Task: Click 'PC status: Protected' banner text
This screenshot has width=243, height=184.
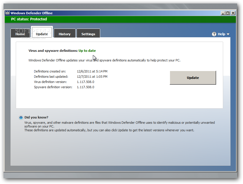Action: (x=29, y=19)
